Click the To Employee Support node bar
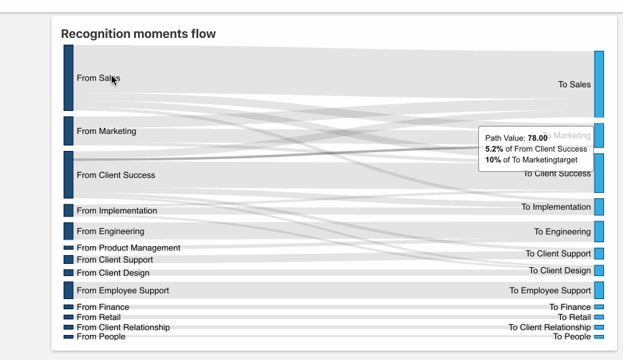623x360 pixels. coord(599,290)
